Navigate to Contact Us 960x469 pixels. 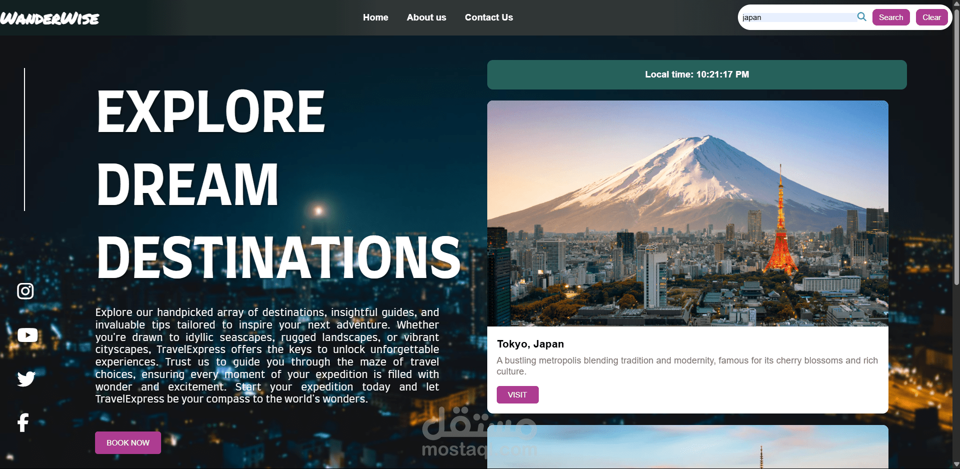pos(489,17)
